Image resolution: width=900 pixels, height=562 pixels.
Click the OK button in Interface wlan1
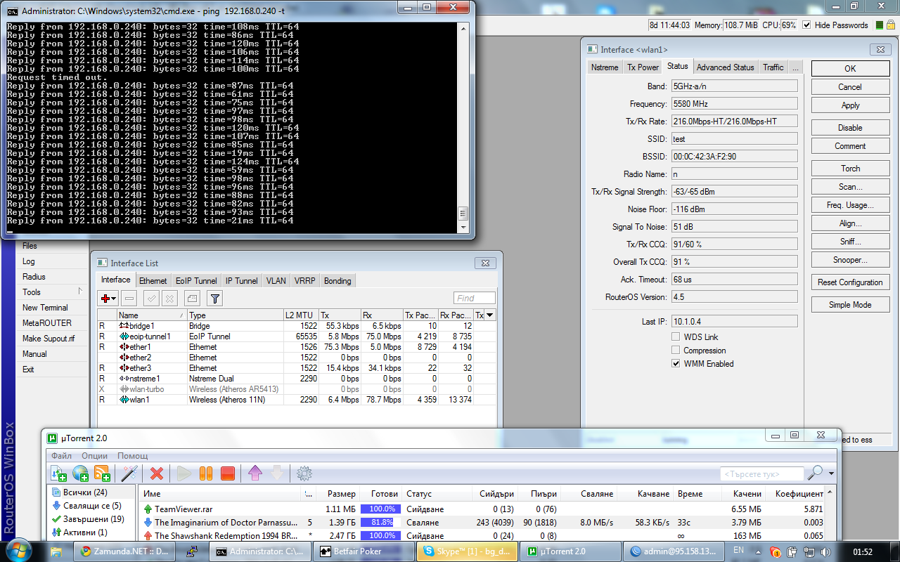pos(850,69)
